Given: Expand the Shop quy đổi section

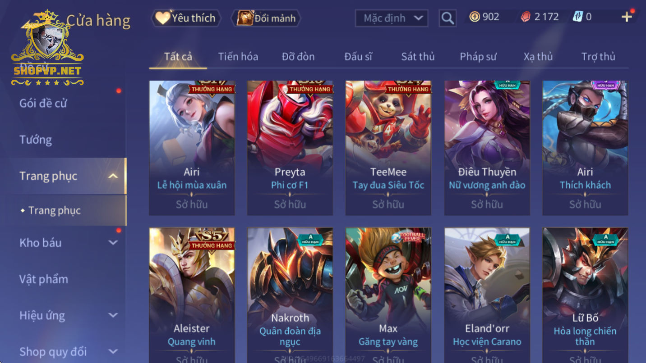Looking at the screenshot, I should 113,351.
